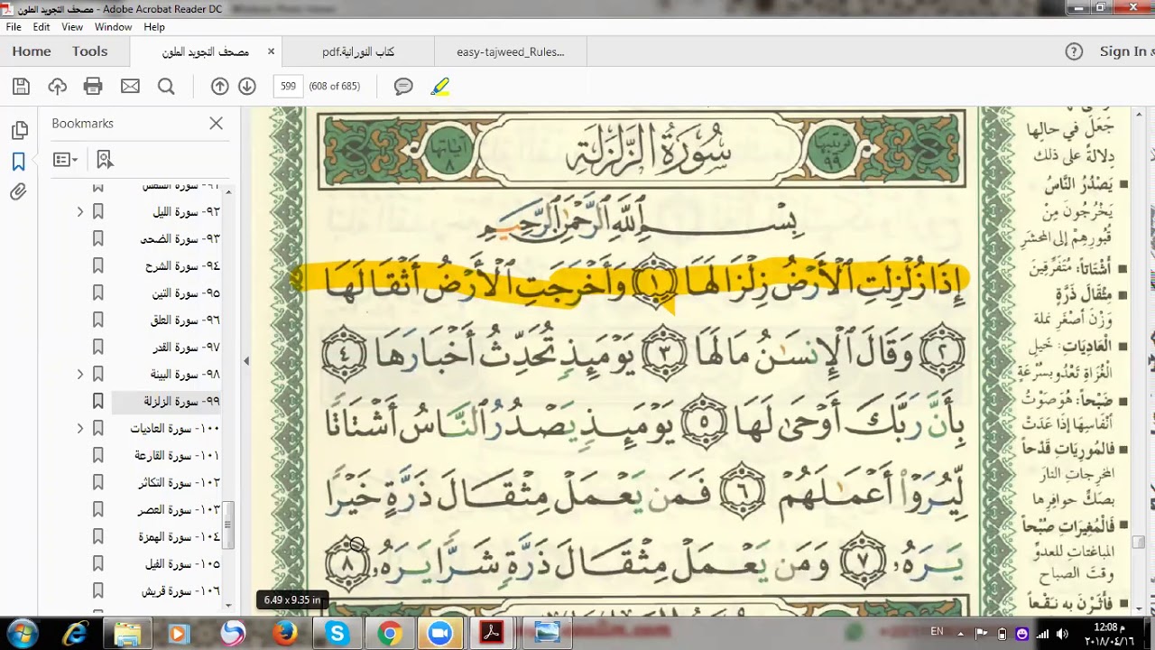This screenshot has width=1155, height=650.
Task: Open Skype from the taskbar
Action: point(337,633)
